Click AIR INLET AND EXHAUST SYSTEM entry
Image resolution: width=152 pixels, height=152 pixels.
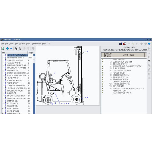pyautogui.click(x=127, y=66)
